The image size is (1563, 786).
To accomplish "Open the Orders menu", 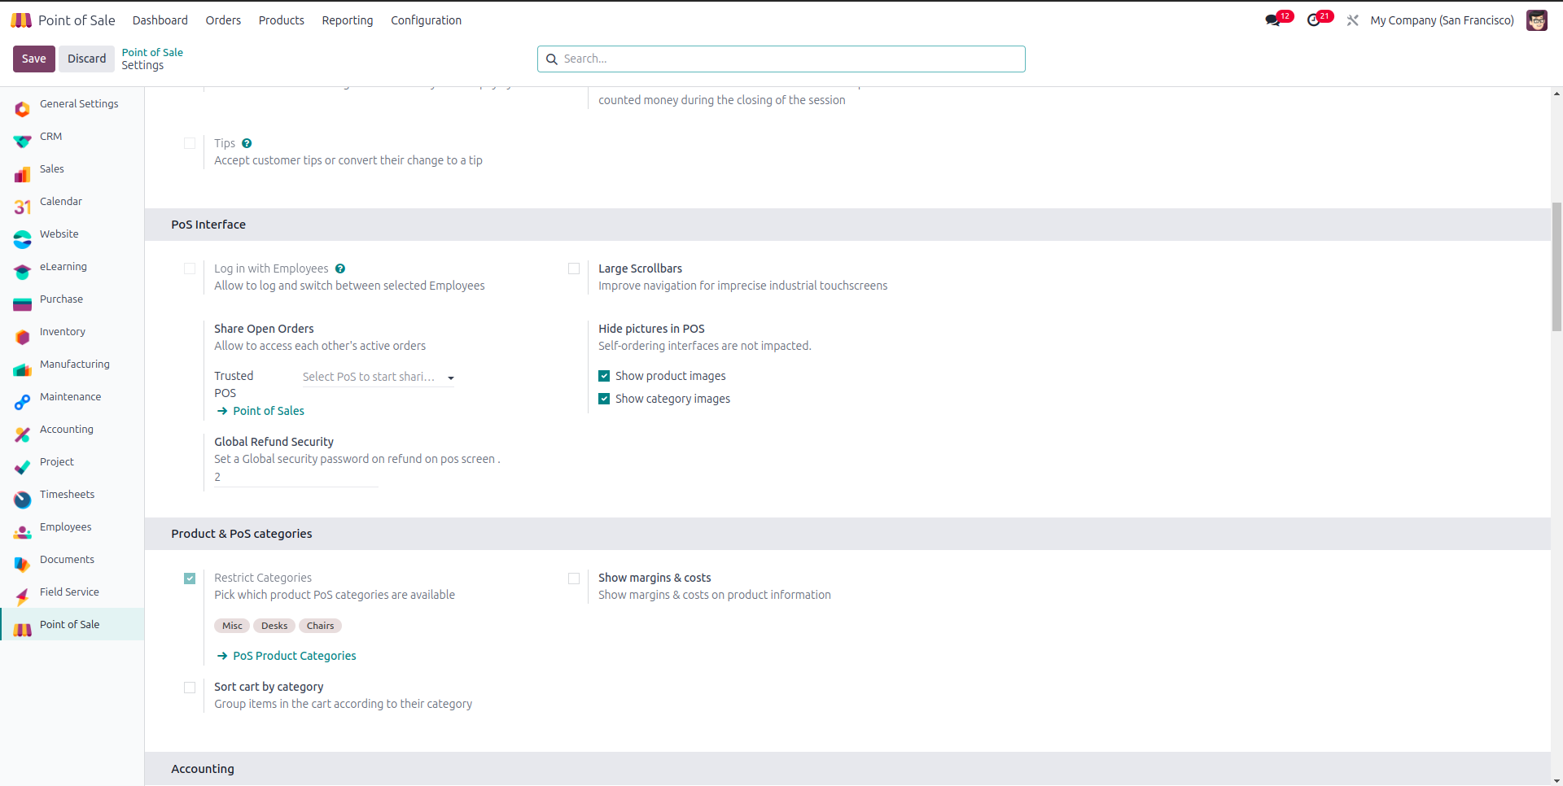I will [x=223, y=20].
